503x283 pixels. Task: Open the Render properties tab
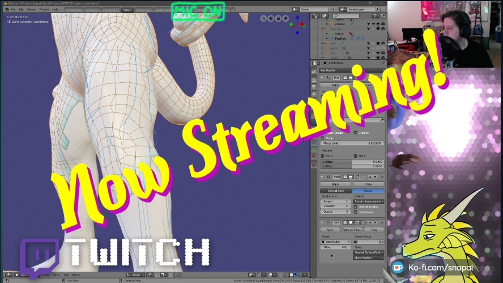[314, 79]
